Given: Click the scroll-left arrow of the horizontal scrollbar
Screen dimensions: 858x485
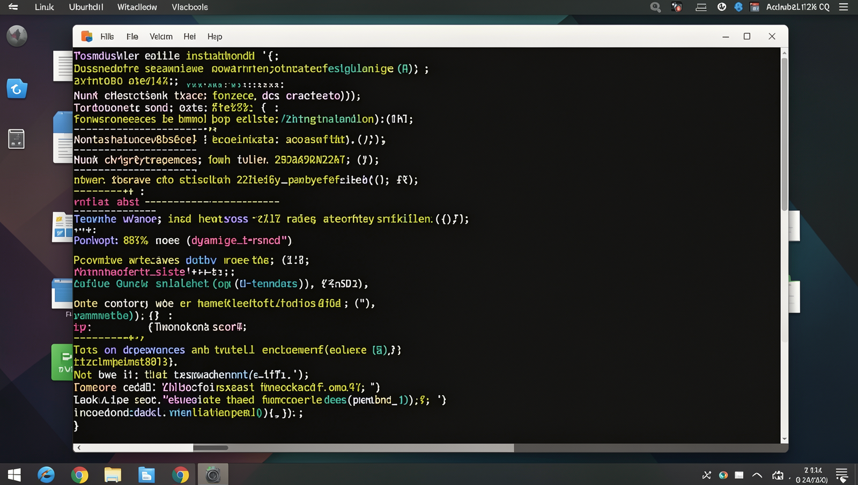Looking at the screenshot, I should [x=79, y=448].
